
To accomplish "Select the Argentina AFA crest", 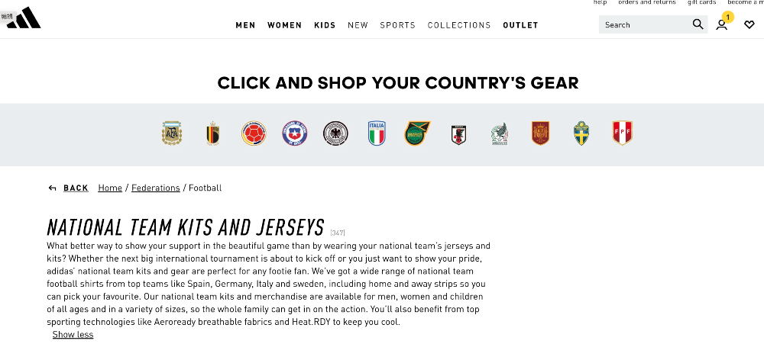I will click(x=171, y=133).
